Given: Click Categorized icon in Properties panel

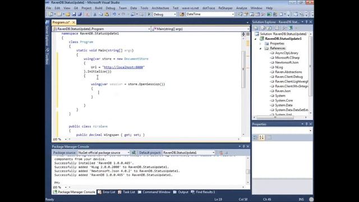Looking at the screenshot, I should coord(255,137).
